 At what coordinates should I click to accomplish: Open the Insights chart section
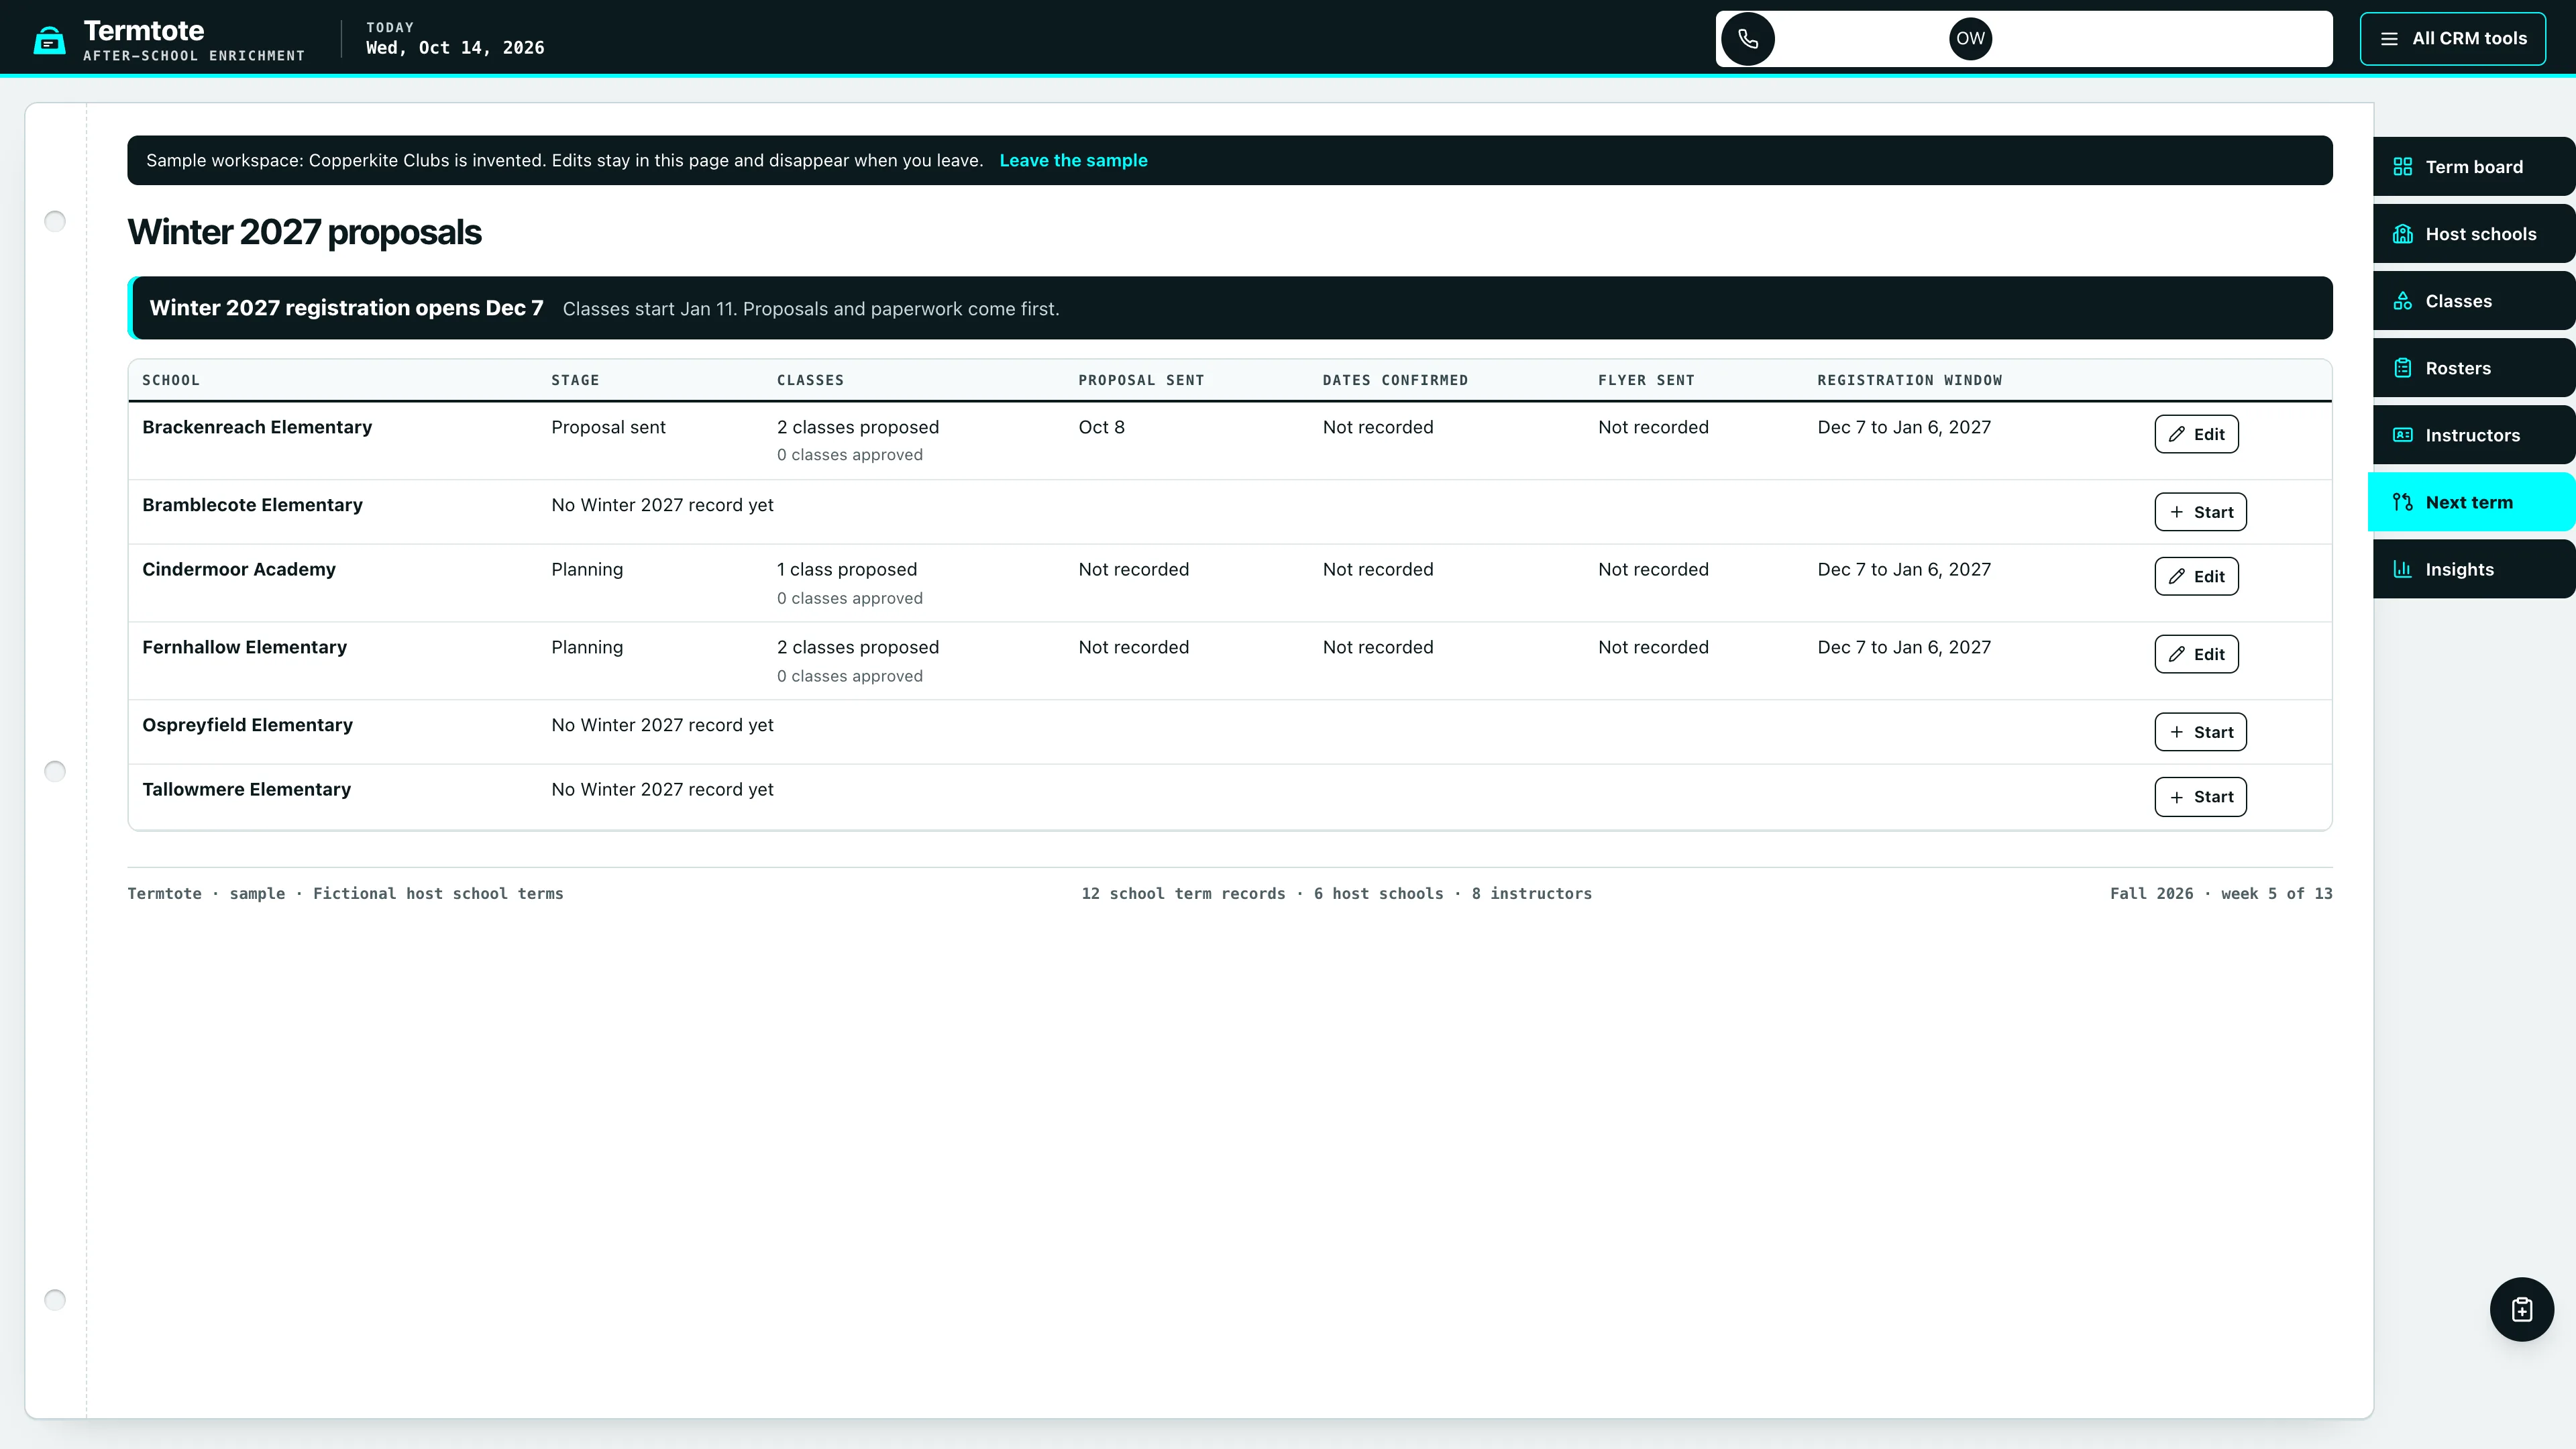[x=2473, y=569]
